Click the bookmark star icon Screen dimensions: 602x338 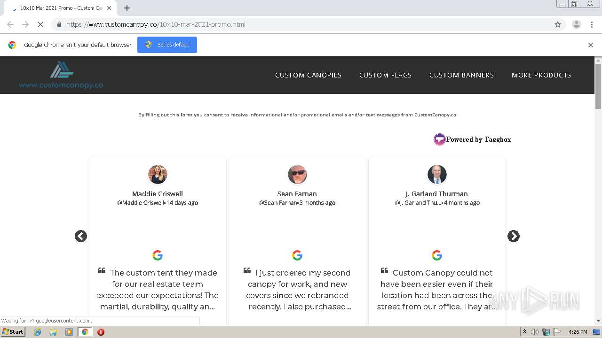tap(558, 24)
